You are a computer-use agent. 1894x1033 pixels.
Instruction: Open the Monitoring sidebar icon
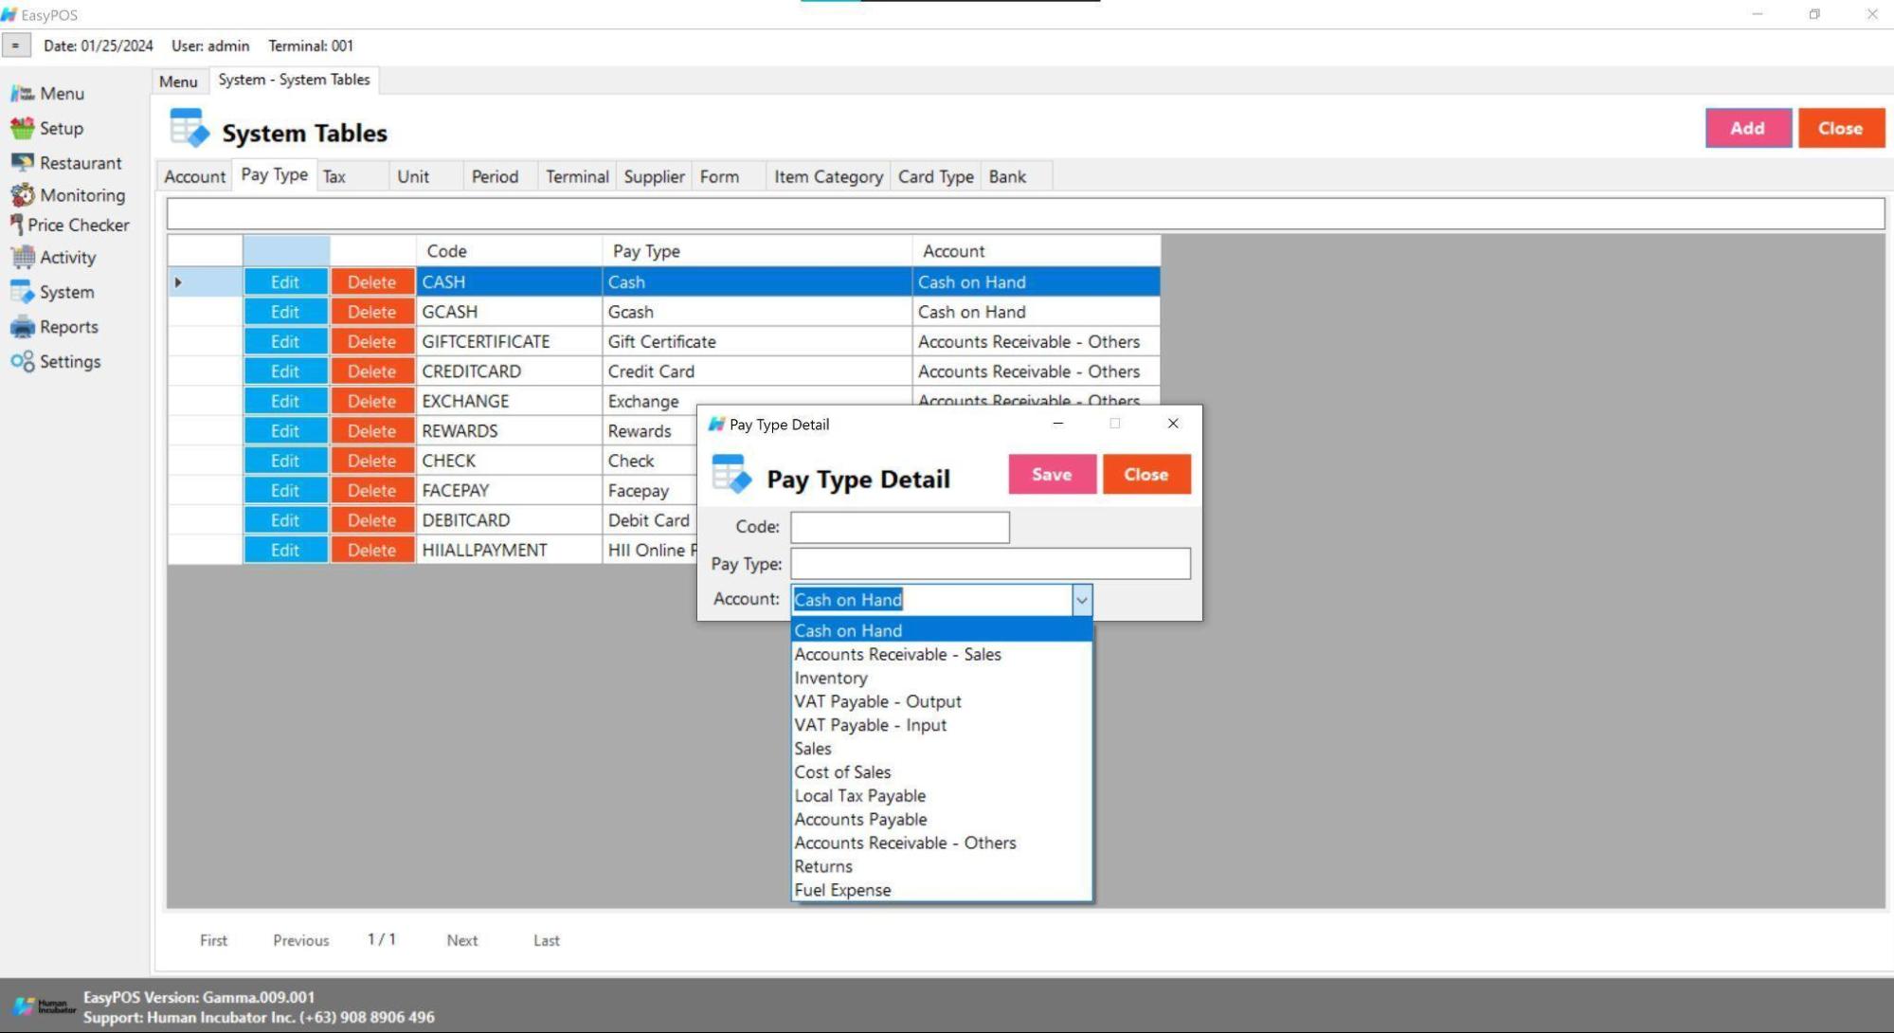(22, 195)
